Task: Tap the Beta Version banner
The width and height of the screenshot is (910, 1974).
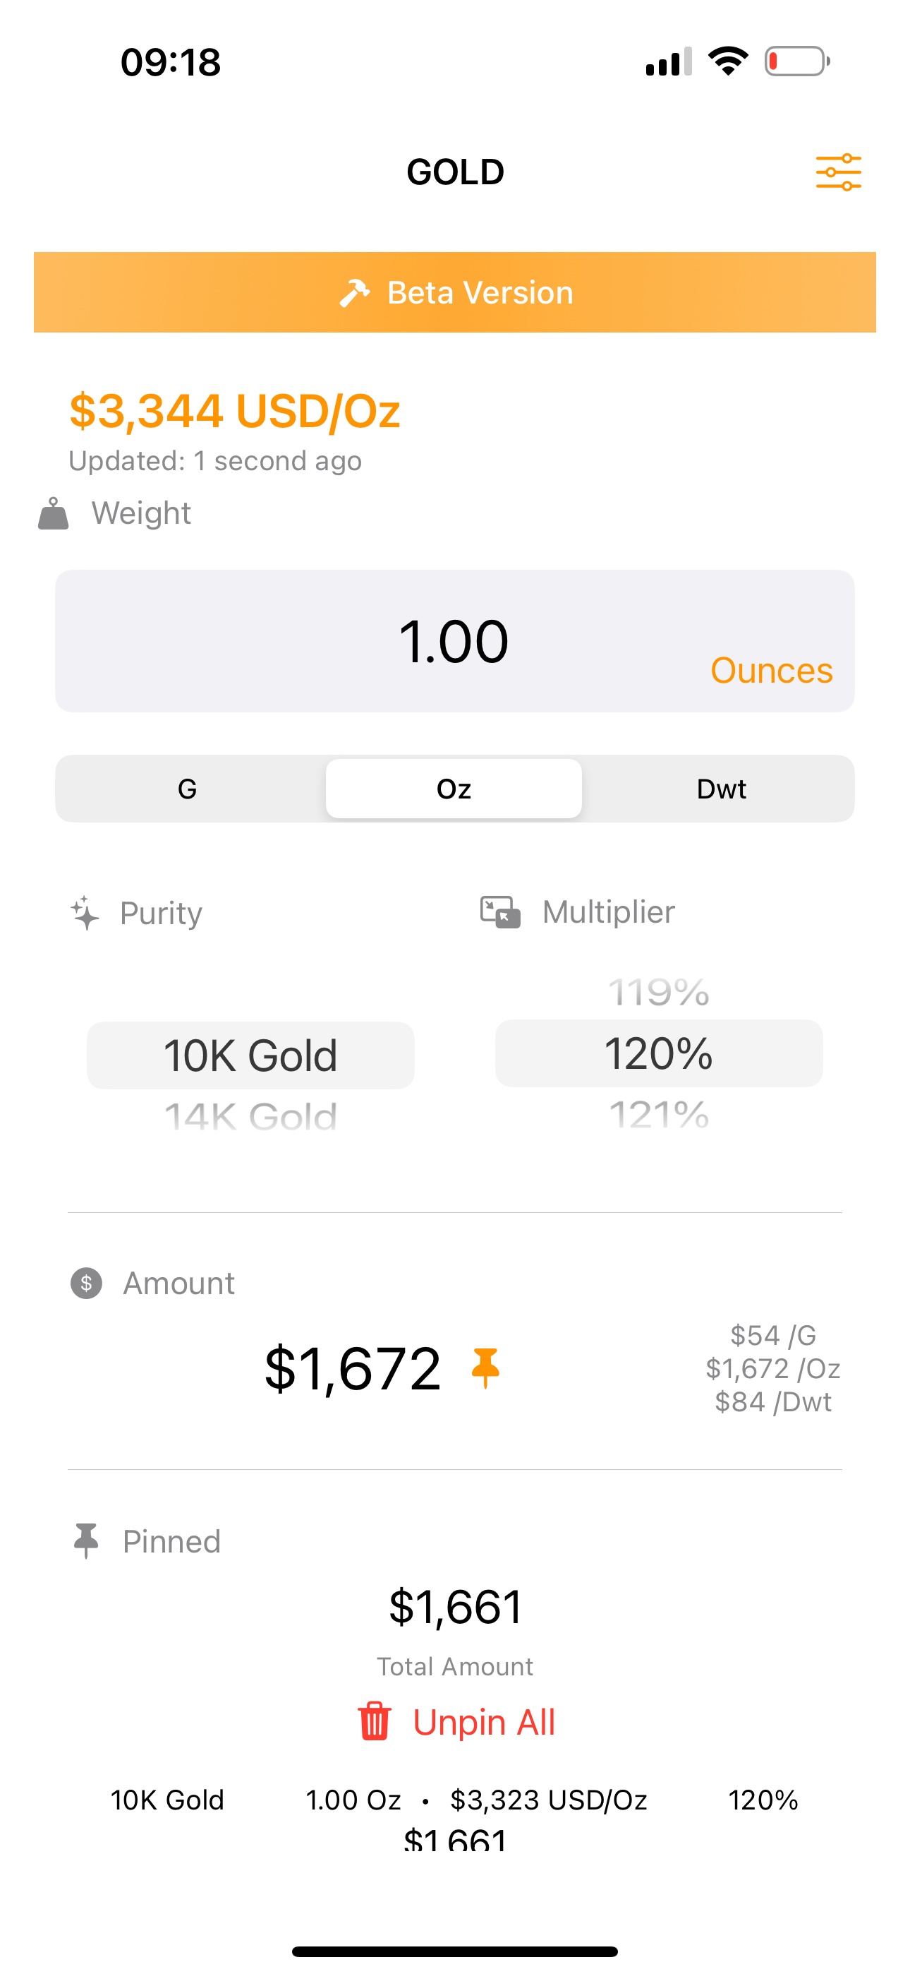Action: 455,292
